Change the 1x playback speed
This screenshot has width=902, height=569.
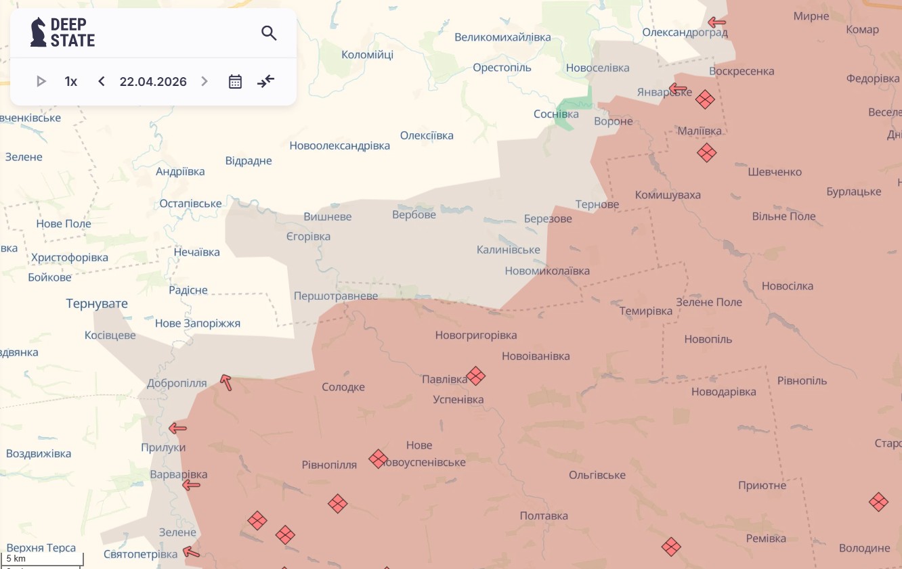(x=71, y=82)
